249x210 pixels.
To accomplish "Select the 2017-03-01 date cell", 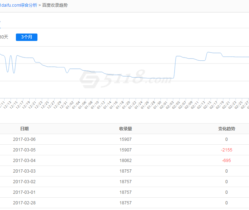I will click(x=24, y=192).
